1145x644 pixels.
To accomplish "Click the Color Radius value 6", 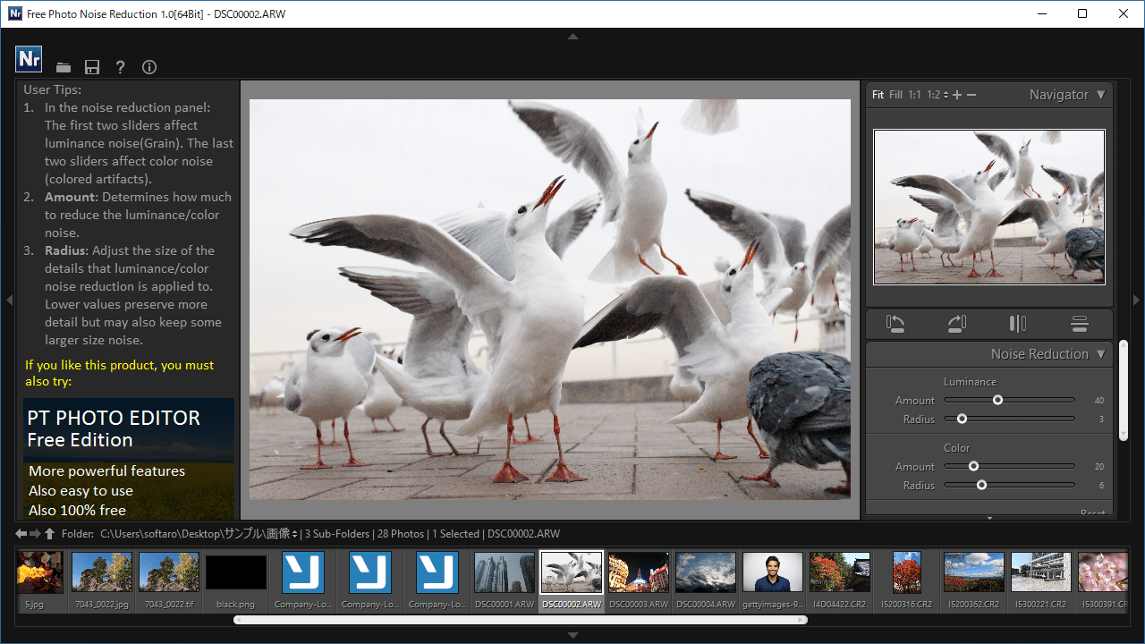I will pos(1102,486).
